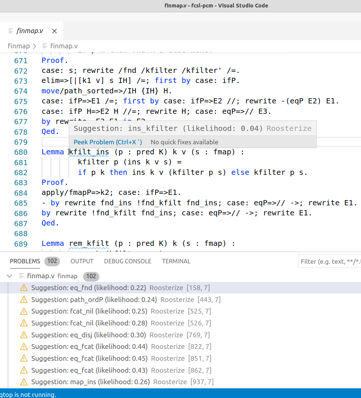
Task: Open the TERMINAL panel tab
Action: point(176,261)
